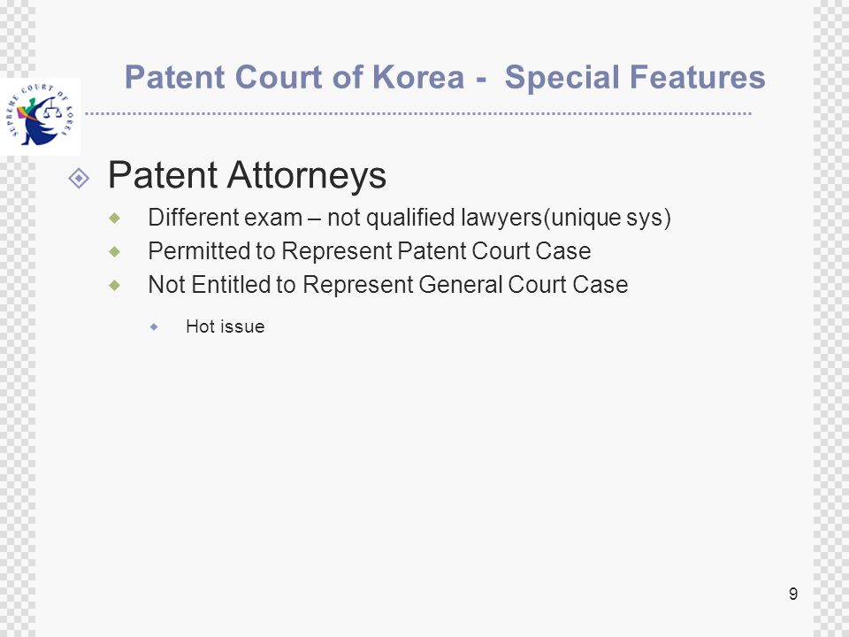Click the text (unique sys) in first bullet
Image resolution: width=849 pixels, height=637 pixels.
point(607,218)
